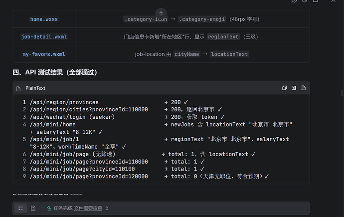
Task: Click line /api/region/provinces
Action: click(64, 102)
